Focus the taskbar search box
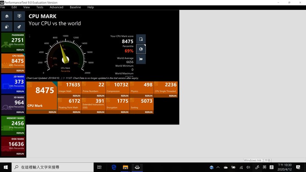306x172 pixels. coord(53,167)
